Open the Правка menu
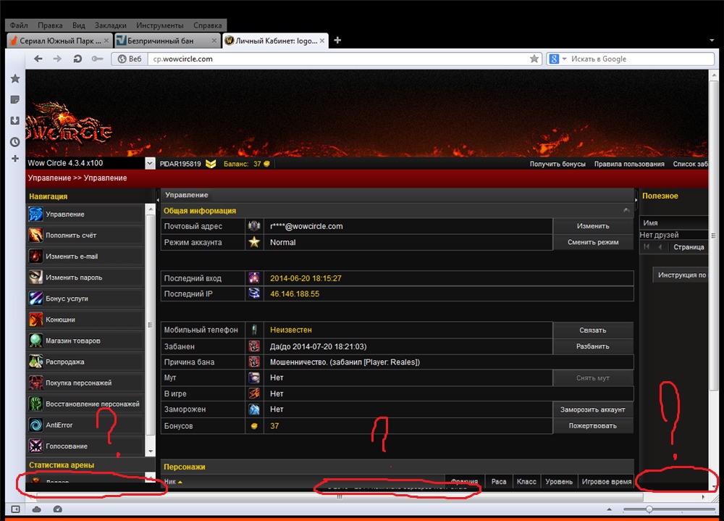 (x=50, y=25)
